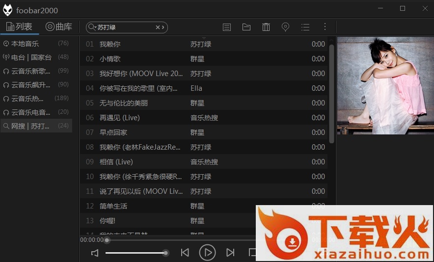Click the album cover artwork

coord(385,86)
